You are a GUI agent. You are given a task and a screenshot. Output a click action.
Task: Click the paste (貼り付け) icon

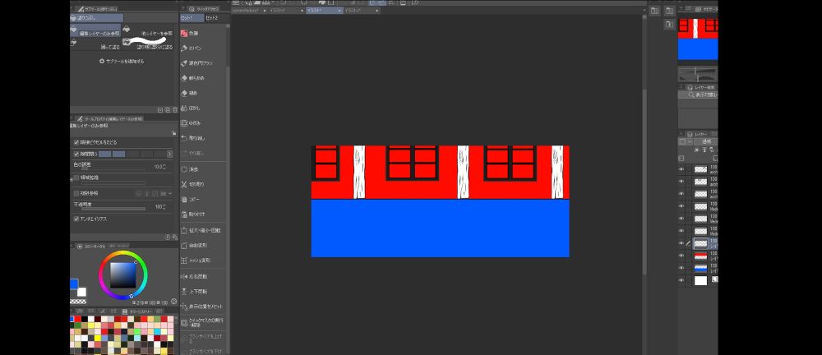click(184, 214)
